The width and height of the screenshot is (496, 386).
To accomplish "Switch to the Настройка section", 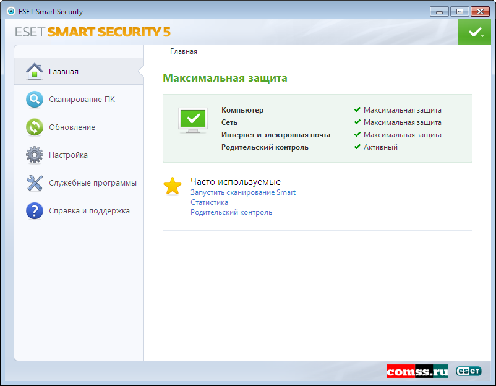I will pyautogui.click(x=68, y=155).
